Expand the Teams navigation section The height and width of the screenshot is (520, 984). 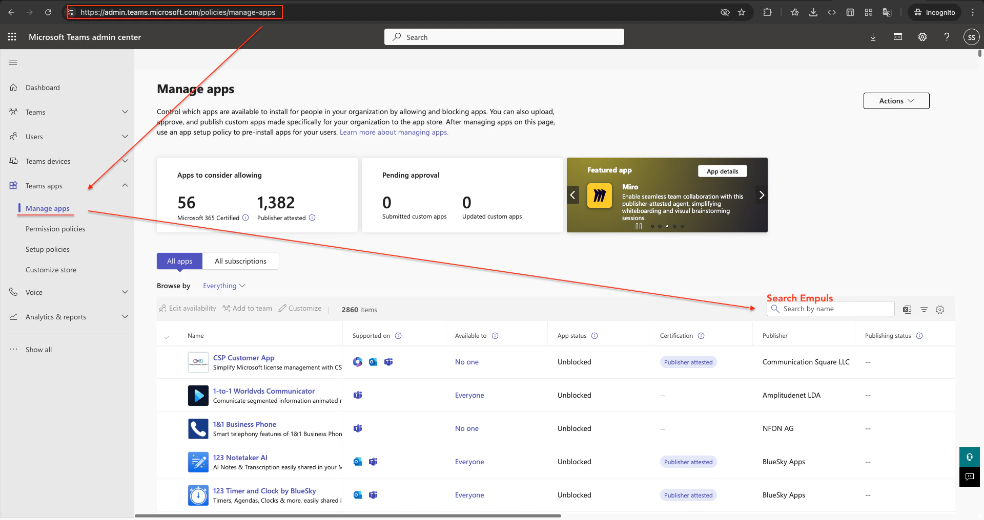125,112
